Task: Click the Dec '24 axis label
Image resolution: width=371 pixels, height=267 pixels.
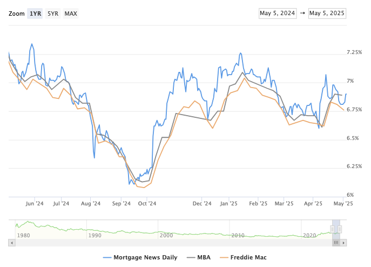Action: click(202, 204)
